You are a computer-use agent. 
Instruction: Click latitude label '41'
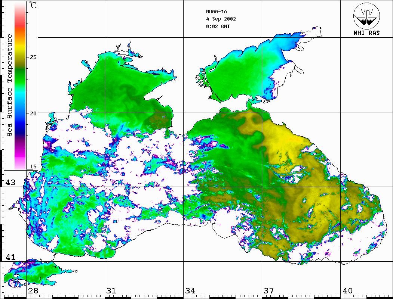tap(10, 257)
